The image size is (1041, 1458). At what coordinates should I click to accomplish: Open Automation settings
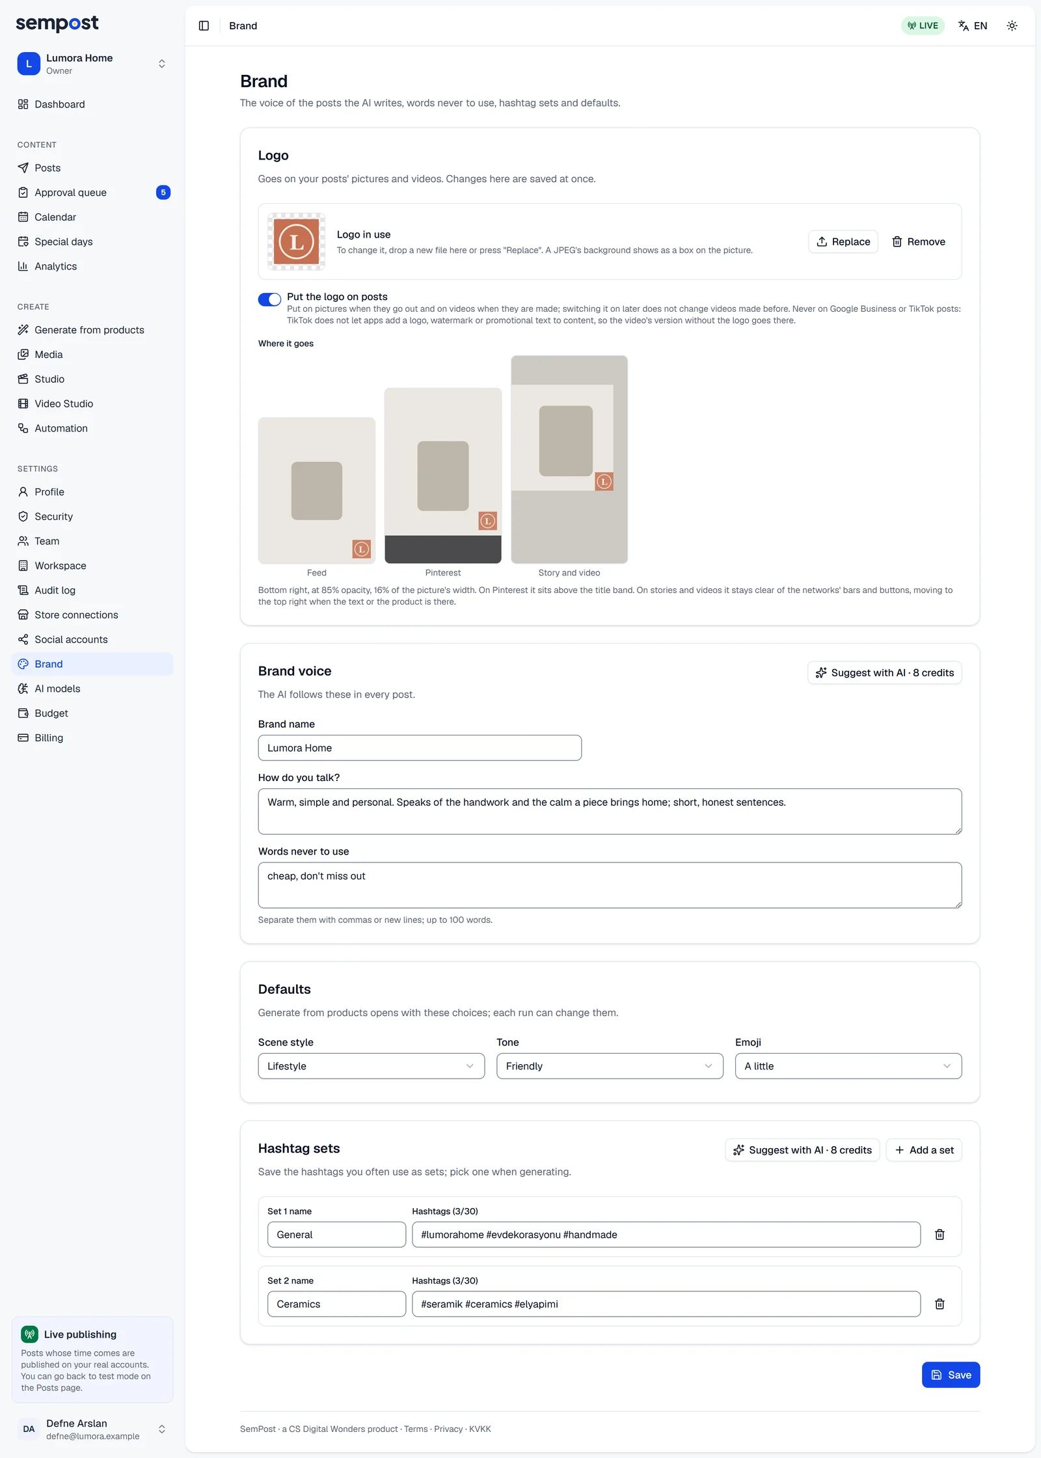(x=92, y=428)
